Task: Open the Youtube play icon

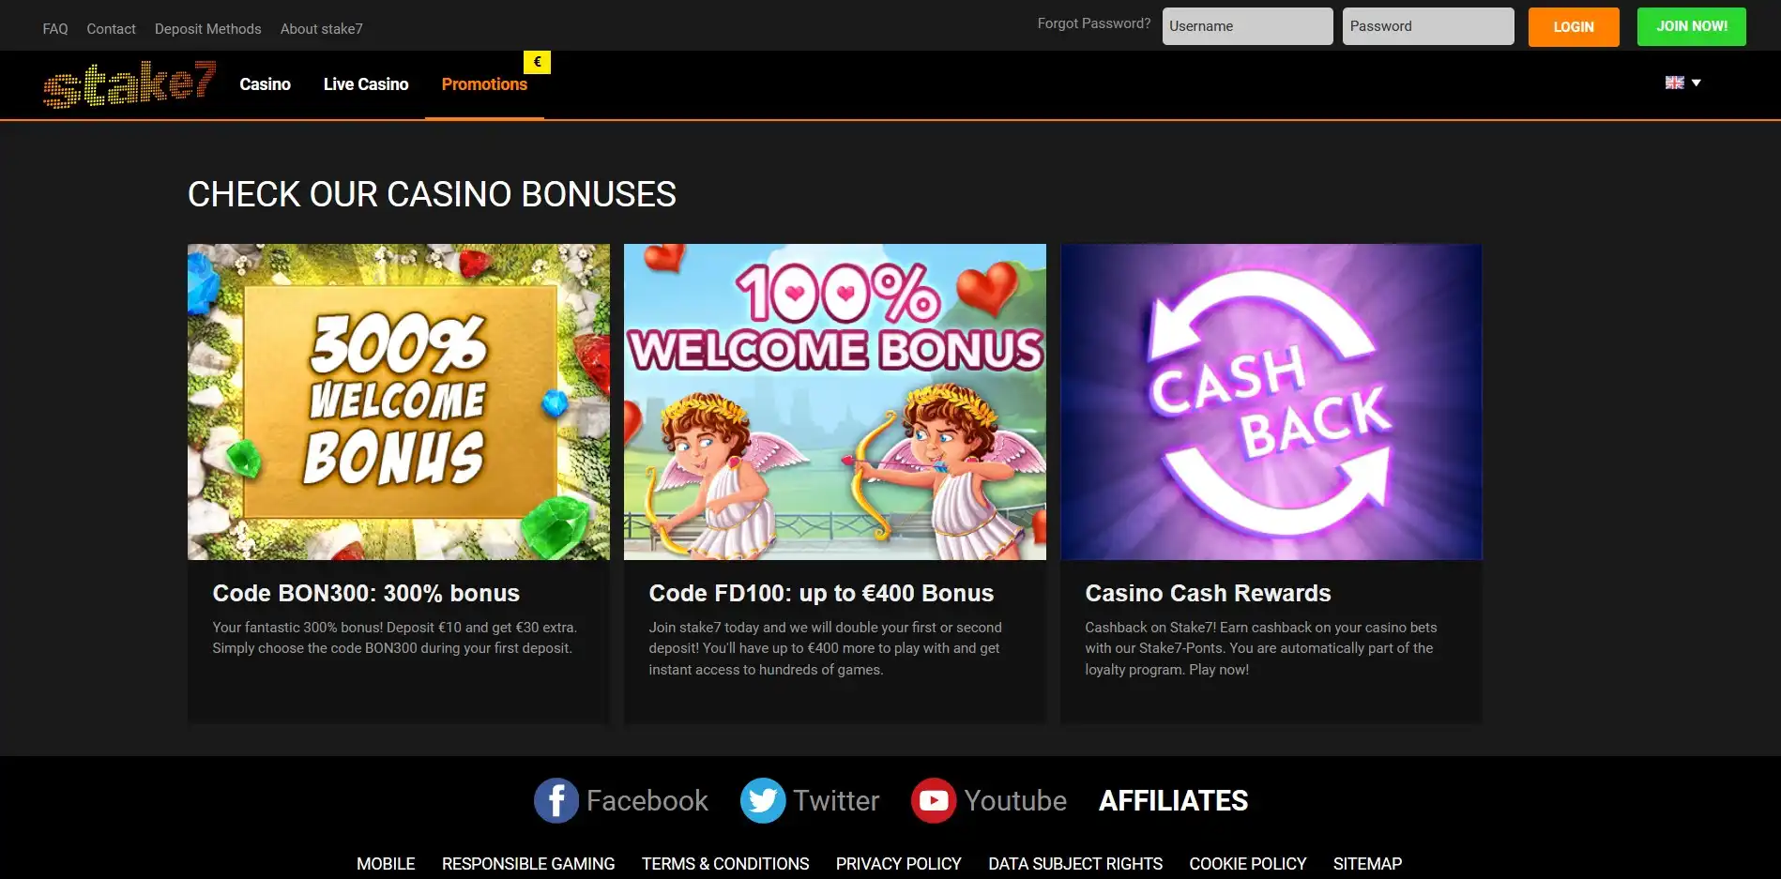Action: [934, 800]
